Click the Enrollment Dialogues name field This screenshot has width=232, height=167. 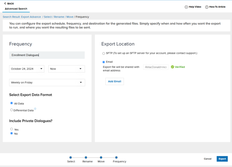(47, 55)
